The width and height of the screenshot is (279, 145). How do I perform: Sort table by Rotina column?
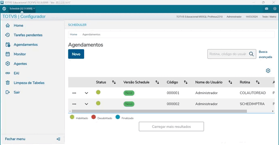(258, 82)
